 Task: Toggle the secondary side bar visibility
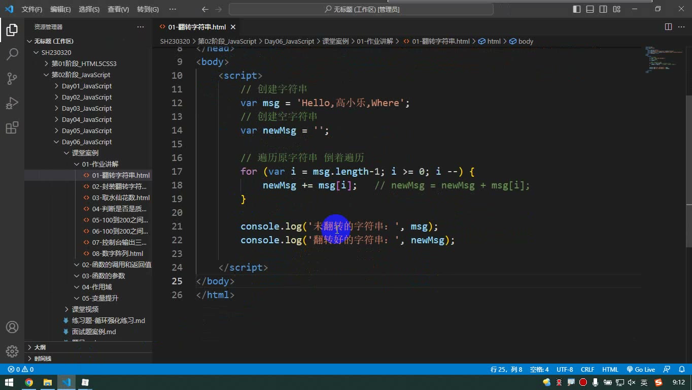[x=603, y=9]
